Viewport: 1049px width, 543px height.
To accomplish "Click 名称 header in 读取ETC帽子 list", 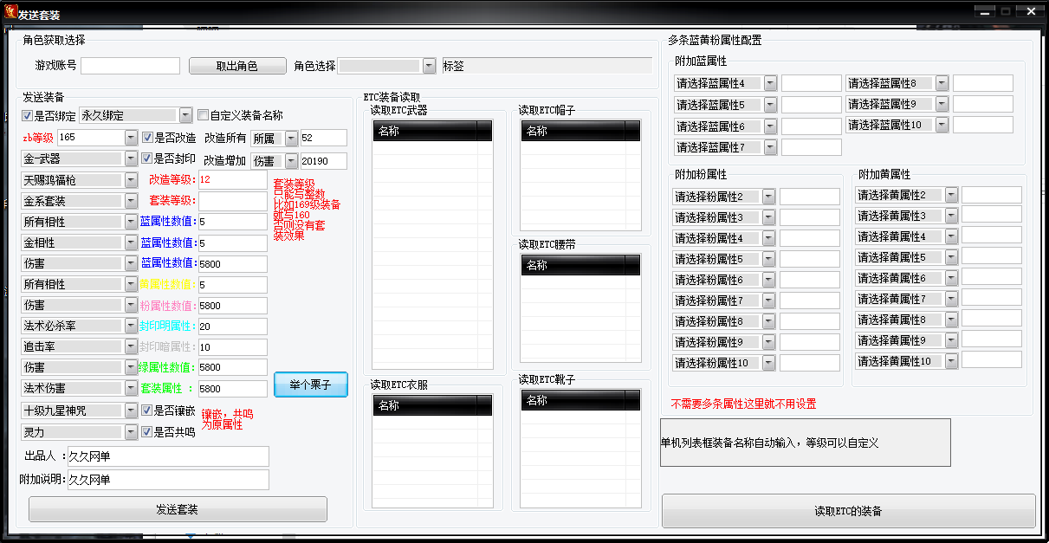I will click(573, 131).
